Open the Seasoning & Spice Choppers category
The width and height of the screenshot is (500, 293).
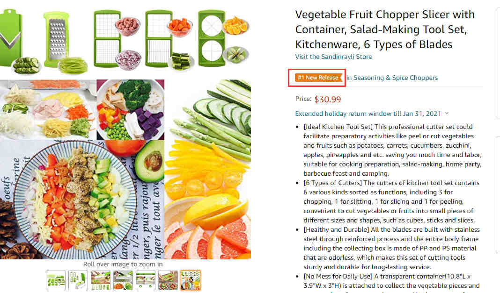click(x=392, y=78)
